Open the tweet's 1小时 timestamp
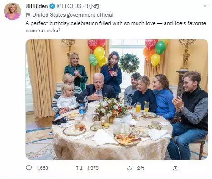This screenshot has height=179, width=212. [93, 6]
